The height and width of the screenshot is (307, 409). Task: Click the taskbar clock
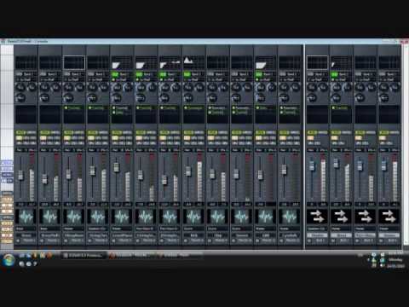tap(395, 259)
